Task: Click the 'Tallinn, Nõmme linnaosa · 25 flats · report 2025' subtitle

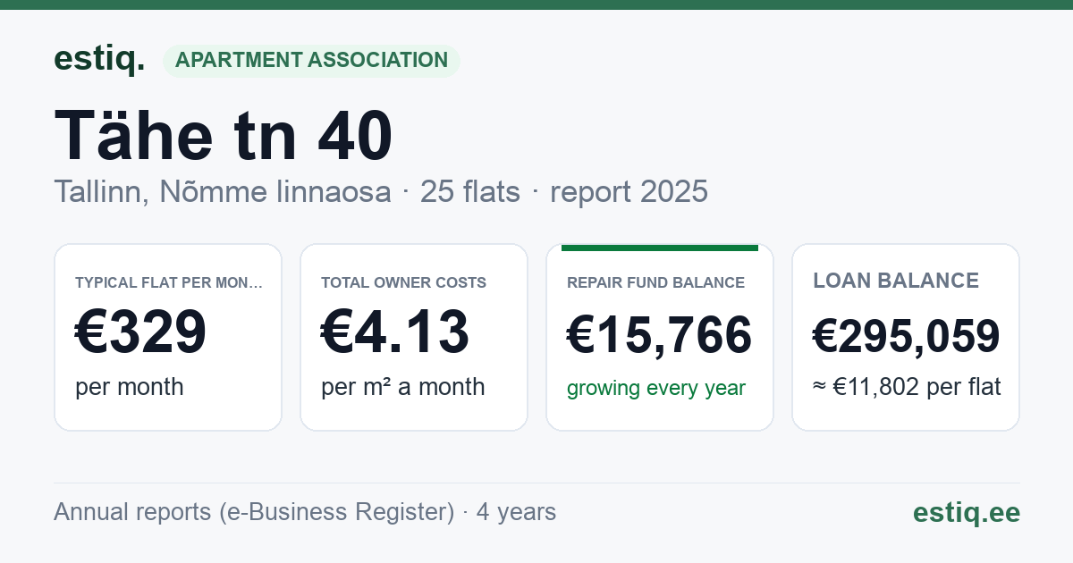Action: click(381, 191)
